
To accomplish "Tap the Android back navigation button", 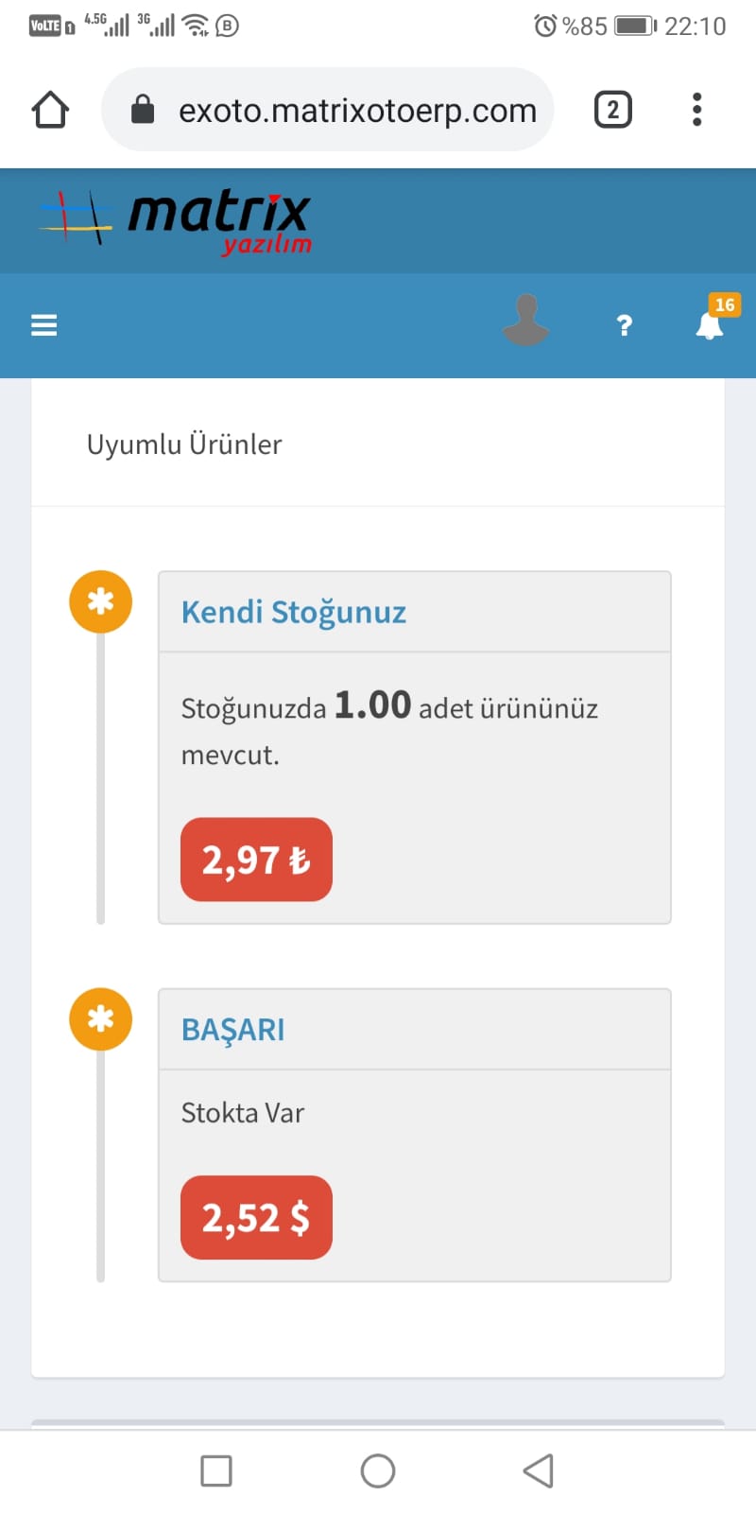I will [538, 1470].
